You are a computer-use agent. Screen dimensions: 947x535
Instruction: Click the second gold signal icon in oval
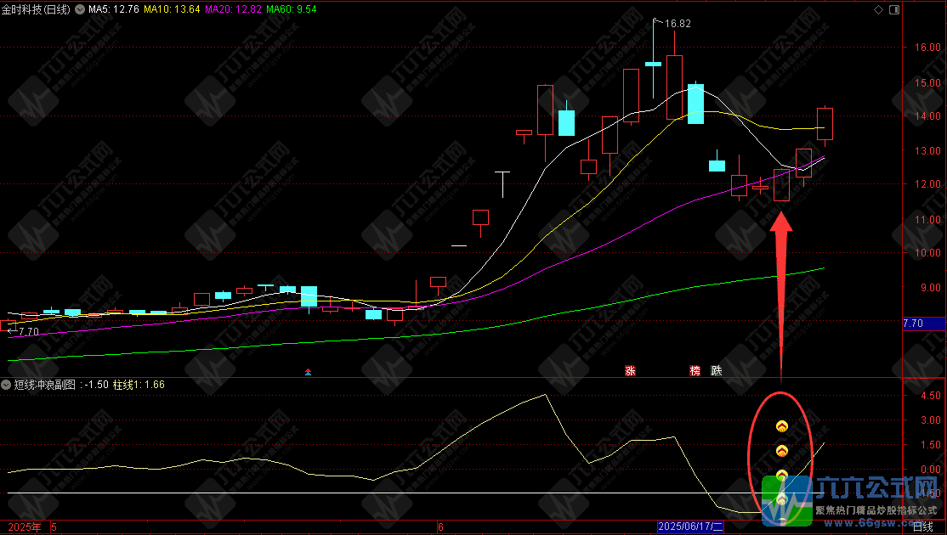tap(781, 450)
